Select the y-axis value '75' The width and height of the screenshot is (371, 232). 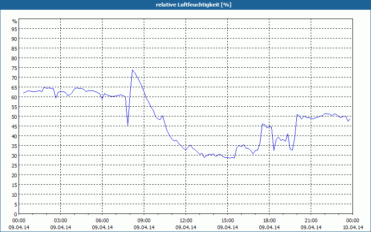pos(14,68)
